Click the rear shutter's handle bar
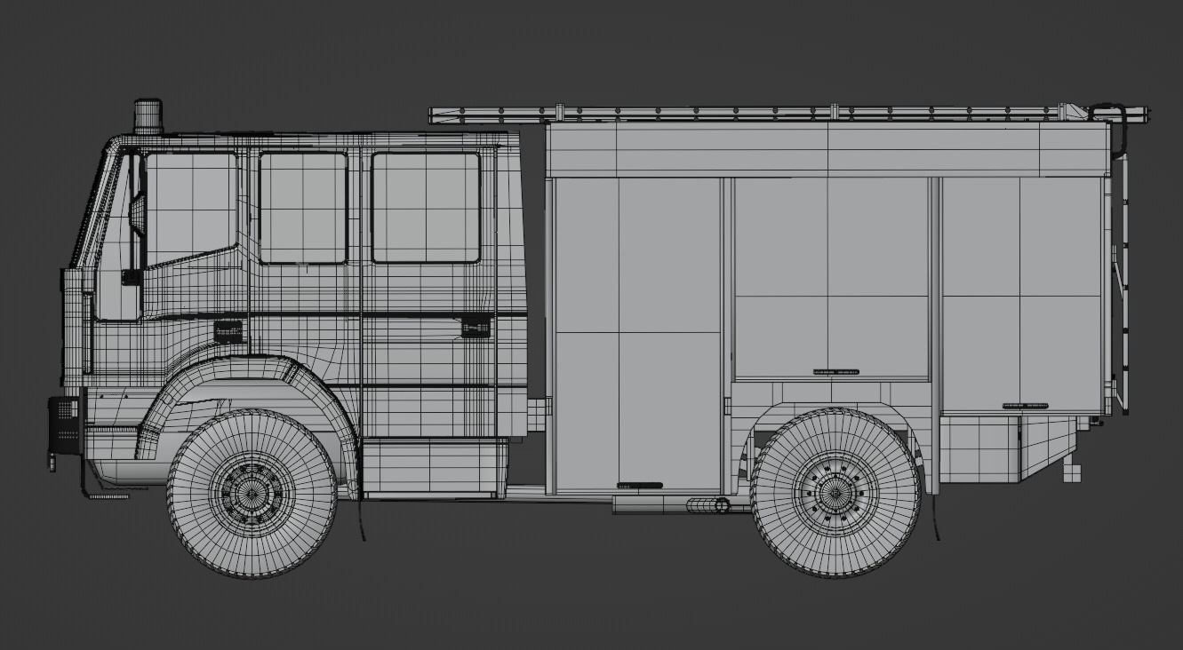This screenshot has height=650, width=1183. click(x=1026, y=406)
